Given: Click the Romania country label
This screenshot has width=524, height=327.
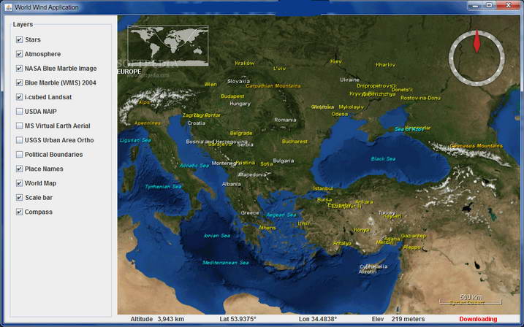Looking at the screenshot, I should [286, 120].
